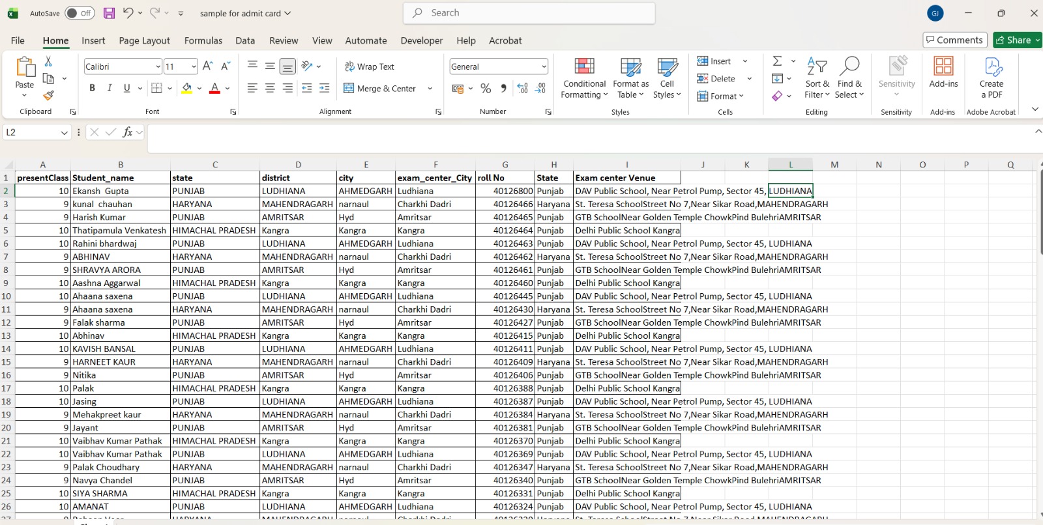Decrease font size with the small A icon
This screenshot has width=1043, height=525.
pyautogui.click(x=226, y=66)
